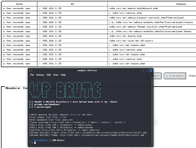Image resolution: width=196 pixels, height=148 pixels.
Task: Click the /p2m/src/wp-json/wp/v2/users path
Action: tap(131, 41)
